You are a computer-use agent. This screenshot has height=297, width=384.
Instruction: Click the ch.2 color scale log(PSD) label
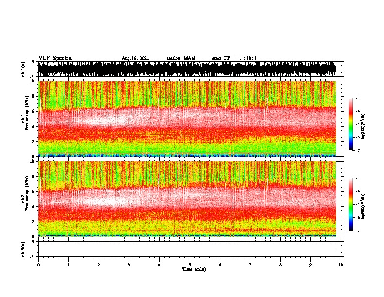point(363,206)
